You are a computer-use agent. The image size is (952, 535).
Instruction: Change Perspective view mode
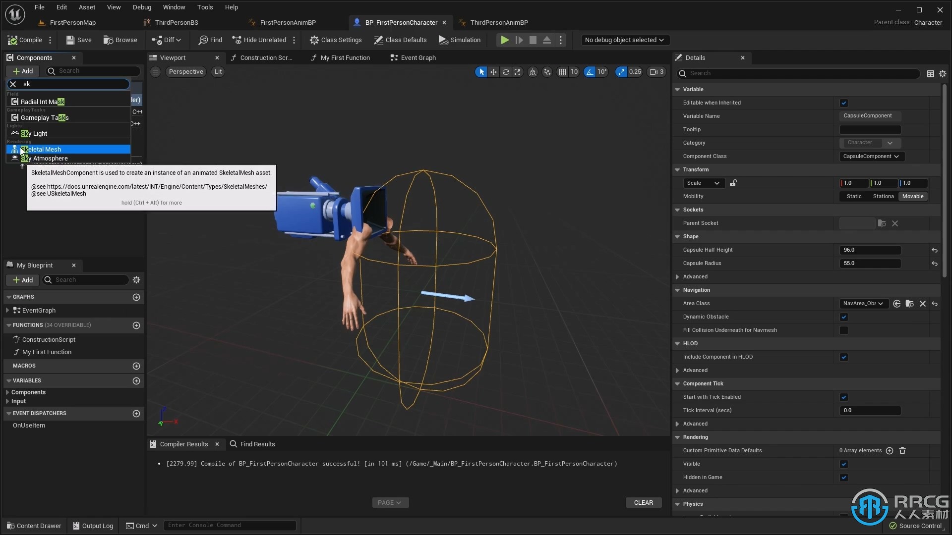click(x=186, y=72)
